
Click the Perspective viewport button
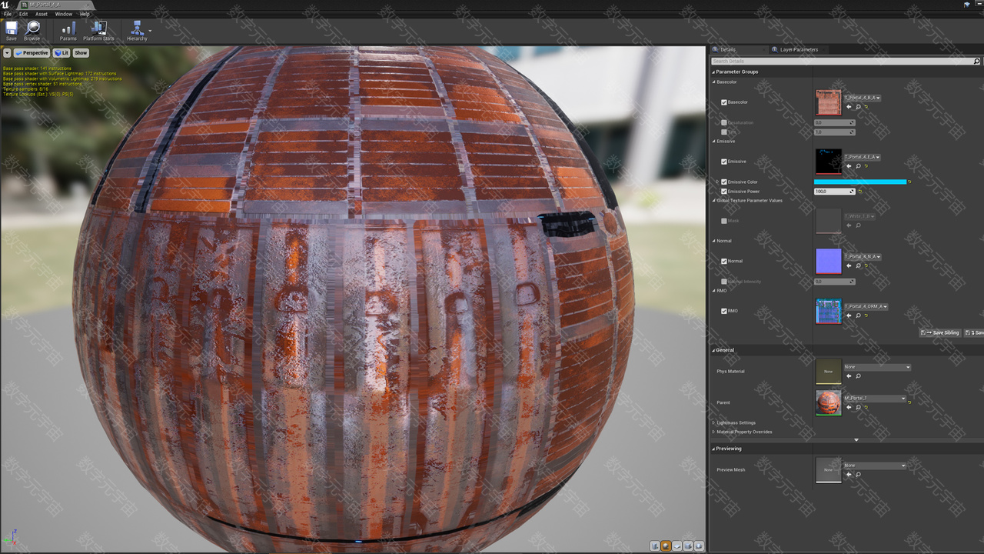point(32,53)
